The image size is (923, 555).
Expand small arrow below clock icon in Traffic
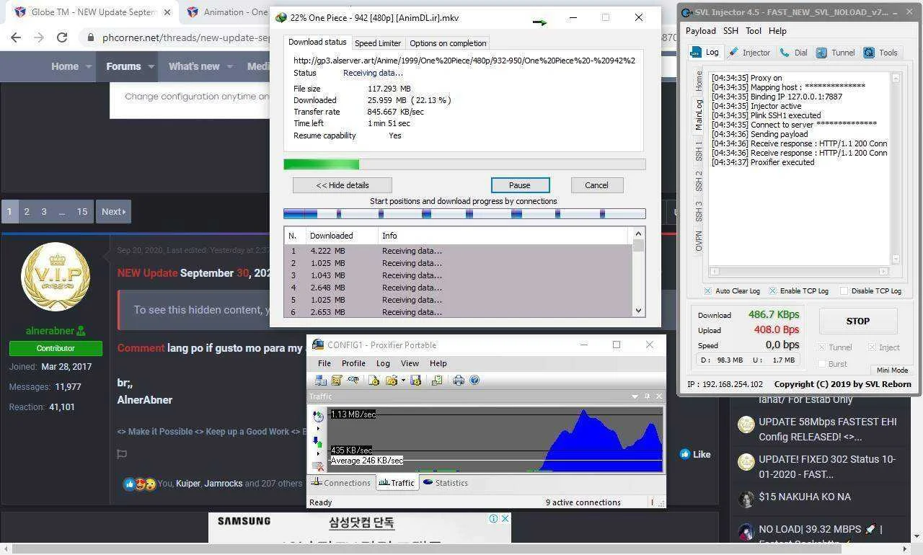point(318,429)
